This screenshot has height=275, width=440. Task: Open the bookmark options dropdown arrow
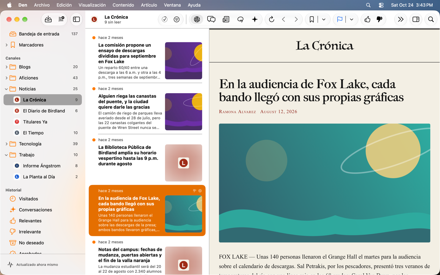[x=324, y=20]
